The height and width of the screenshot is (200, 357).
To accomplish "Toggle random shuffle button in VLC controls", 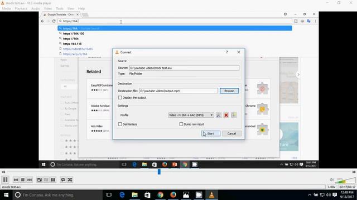I will coord(70,179).
